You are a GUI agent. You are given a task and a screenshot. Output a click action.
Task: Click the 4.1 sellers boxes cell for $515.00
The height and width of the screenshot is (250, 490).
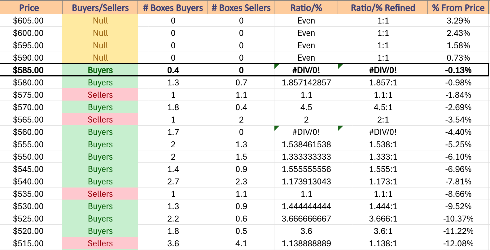coord(241,243)
